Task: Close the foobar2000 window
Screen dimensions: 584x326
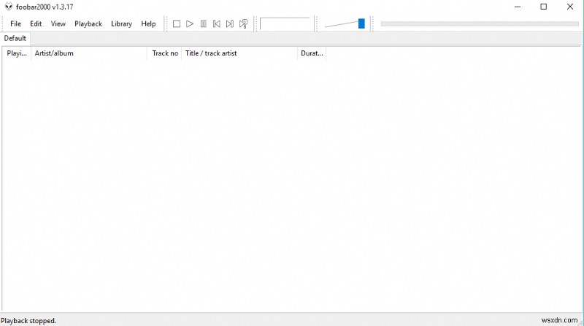Action: [x=570, y=7]
